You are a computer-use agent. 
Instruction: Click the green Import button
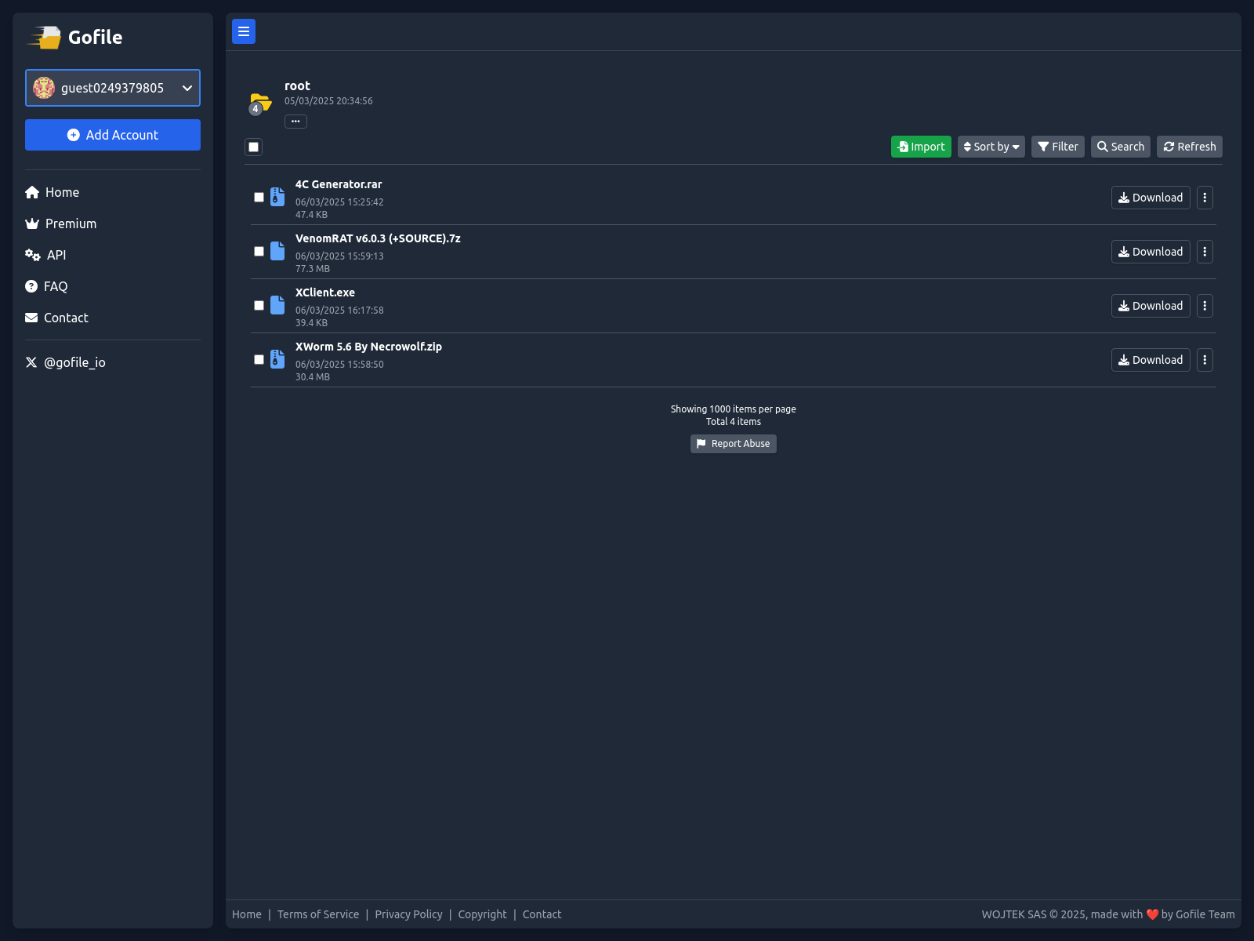(921, 147)
